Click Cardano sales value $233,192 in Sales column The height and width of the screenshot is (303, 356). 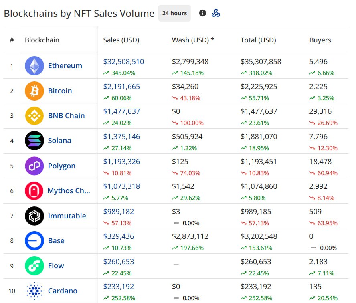point(119,287)
